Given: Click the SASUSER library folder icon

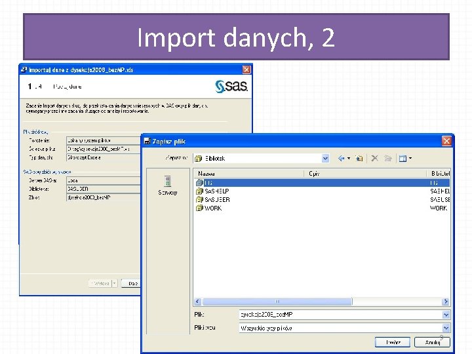Looking at the screenshot, I should 199,199.
